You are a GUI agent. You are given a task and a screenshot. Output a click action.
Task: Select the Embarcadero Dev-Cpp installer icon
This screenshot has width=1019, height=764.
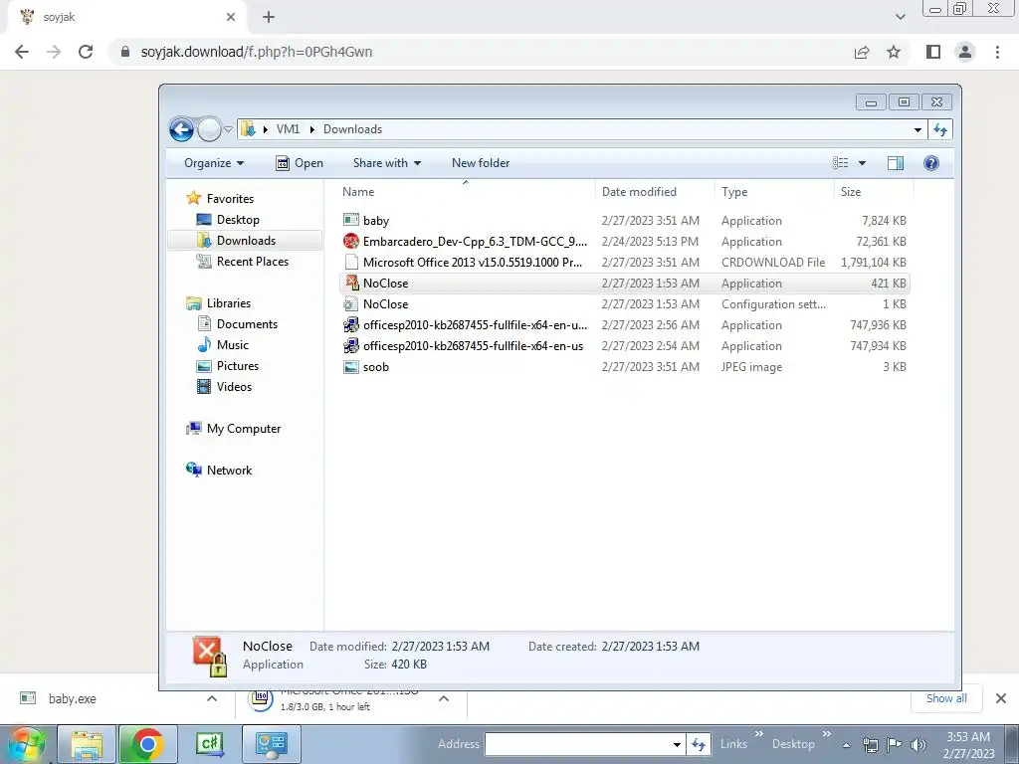351,241
